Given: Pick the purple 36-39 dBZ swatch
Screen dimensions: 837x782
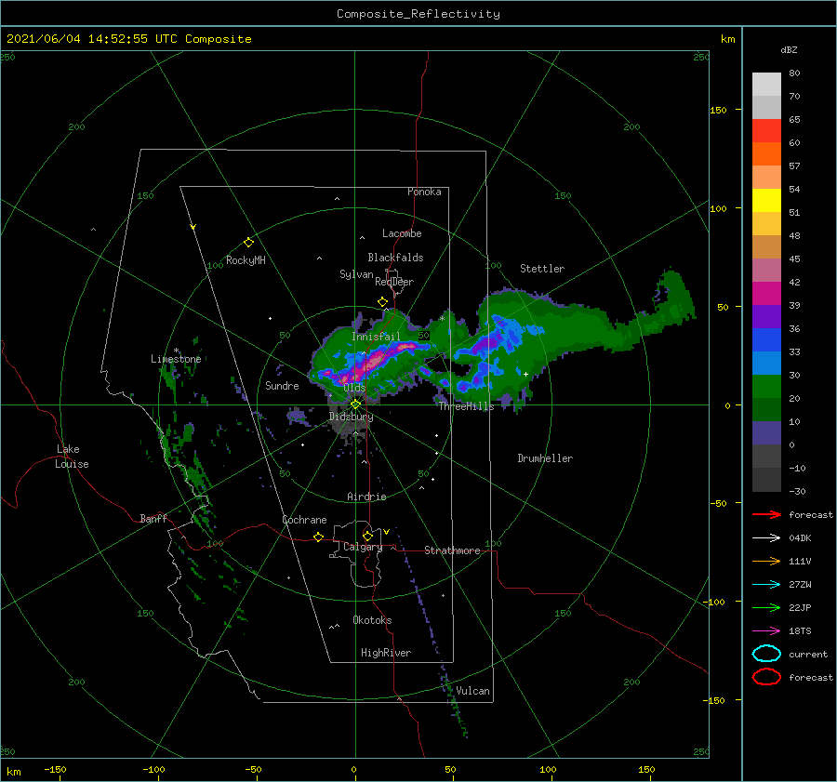Looking at the screenshot, I should point(766,316).
